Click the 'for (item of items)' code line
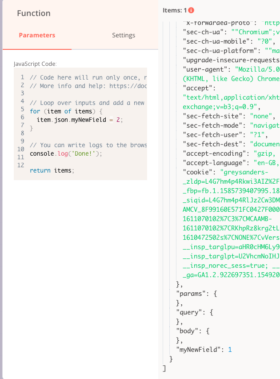Image resolution: width=280 pixels, height=379 pixels. click(66, 111)
